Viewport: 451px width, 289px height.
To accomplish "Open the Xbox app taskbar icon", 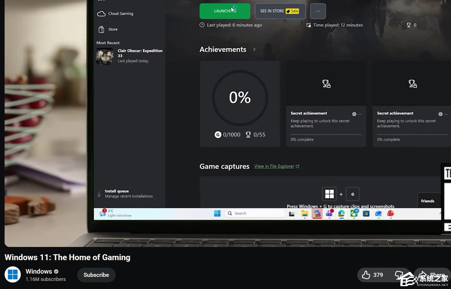I will click(x=354, y=213).
